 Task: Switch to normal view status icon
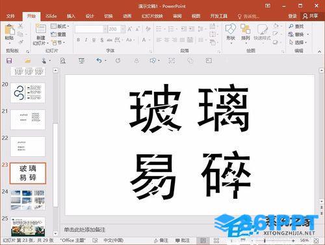tap(203, 240)
